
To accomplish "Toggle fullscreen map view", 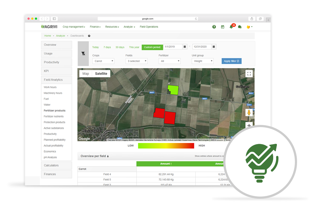I will 249,74.
